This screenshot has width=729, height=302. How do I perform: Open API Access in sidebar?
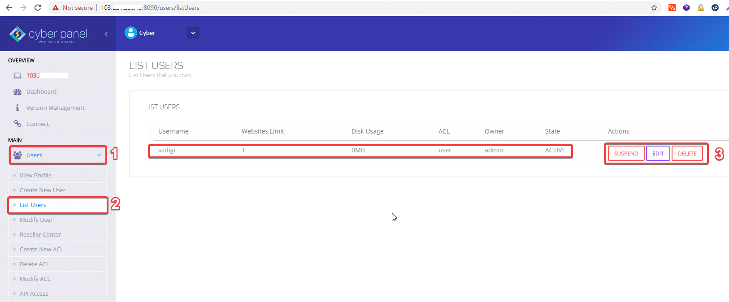click(x=34, y=294)
